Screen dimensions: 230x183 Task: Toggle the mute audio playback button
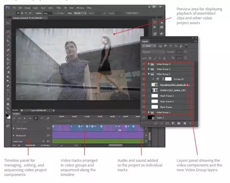[35, 118]
